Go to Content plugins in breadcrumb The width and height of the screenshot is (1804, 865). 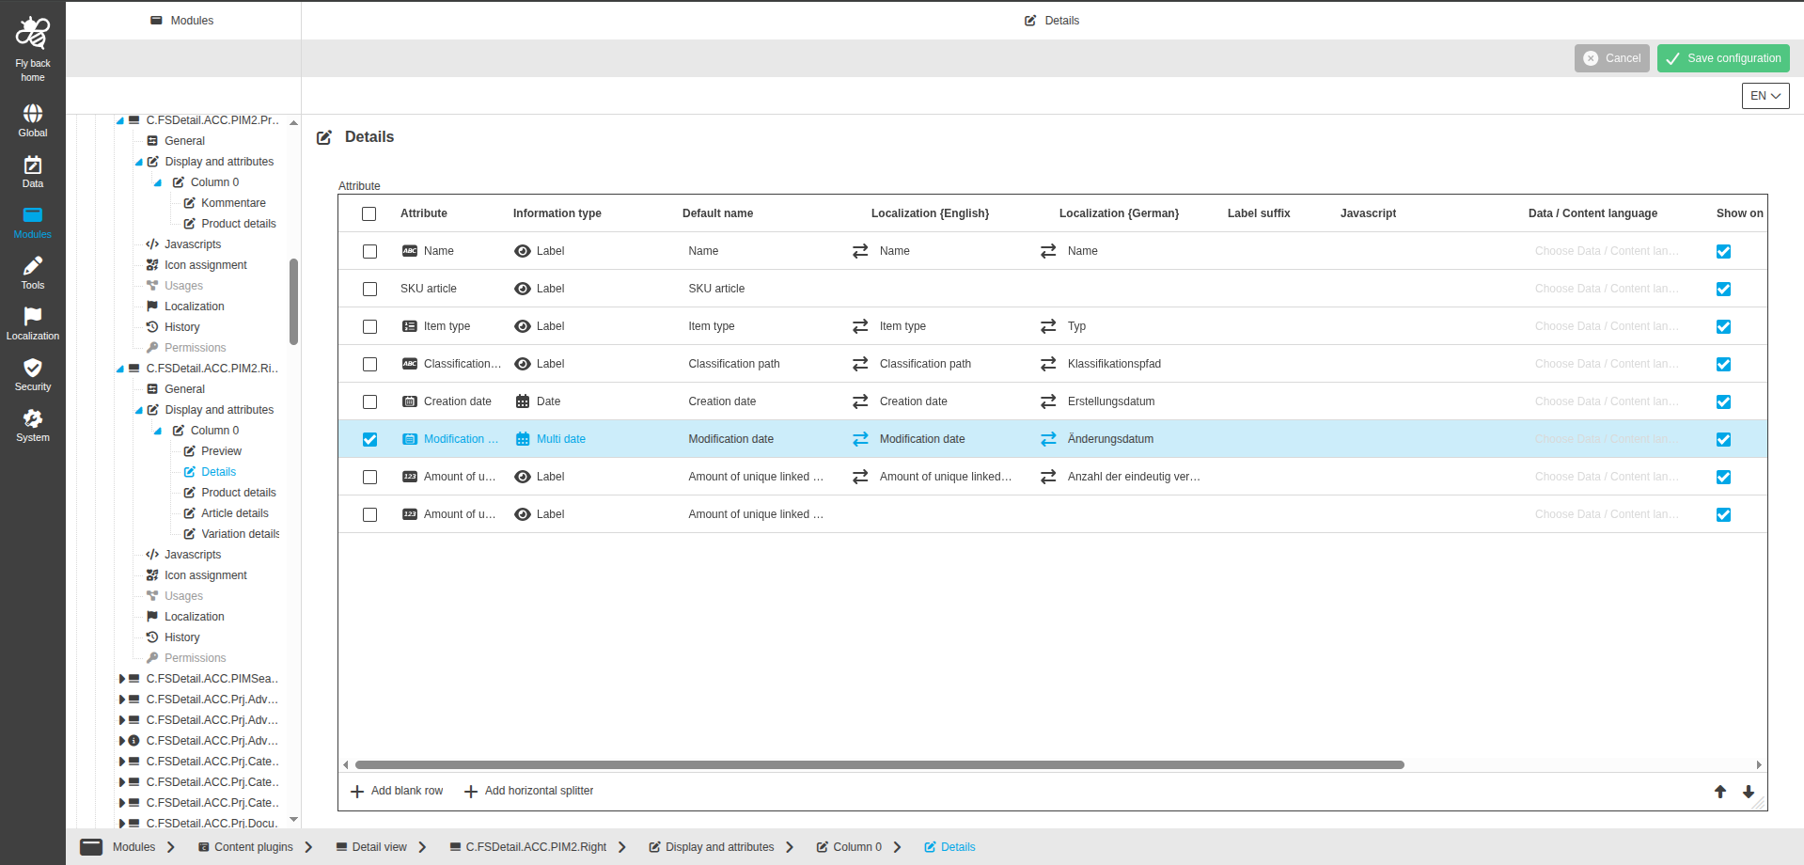(x=245, y=847)
